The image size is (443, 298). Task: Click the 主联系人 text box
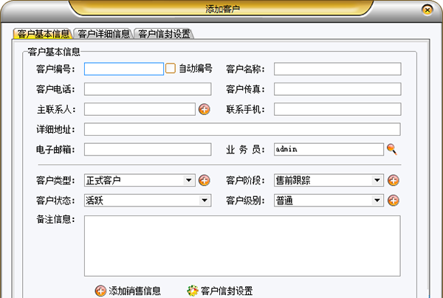(140, 109)
